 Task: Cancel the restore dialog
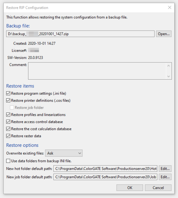[158, 188]
